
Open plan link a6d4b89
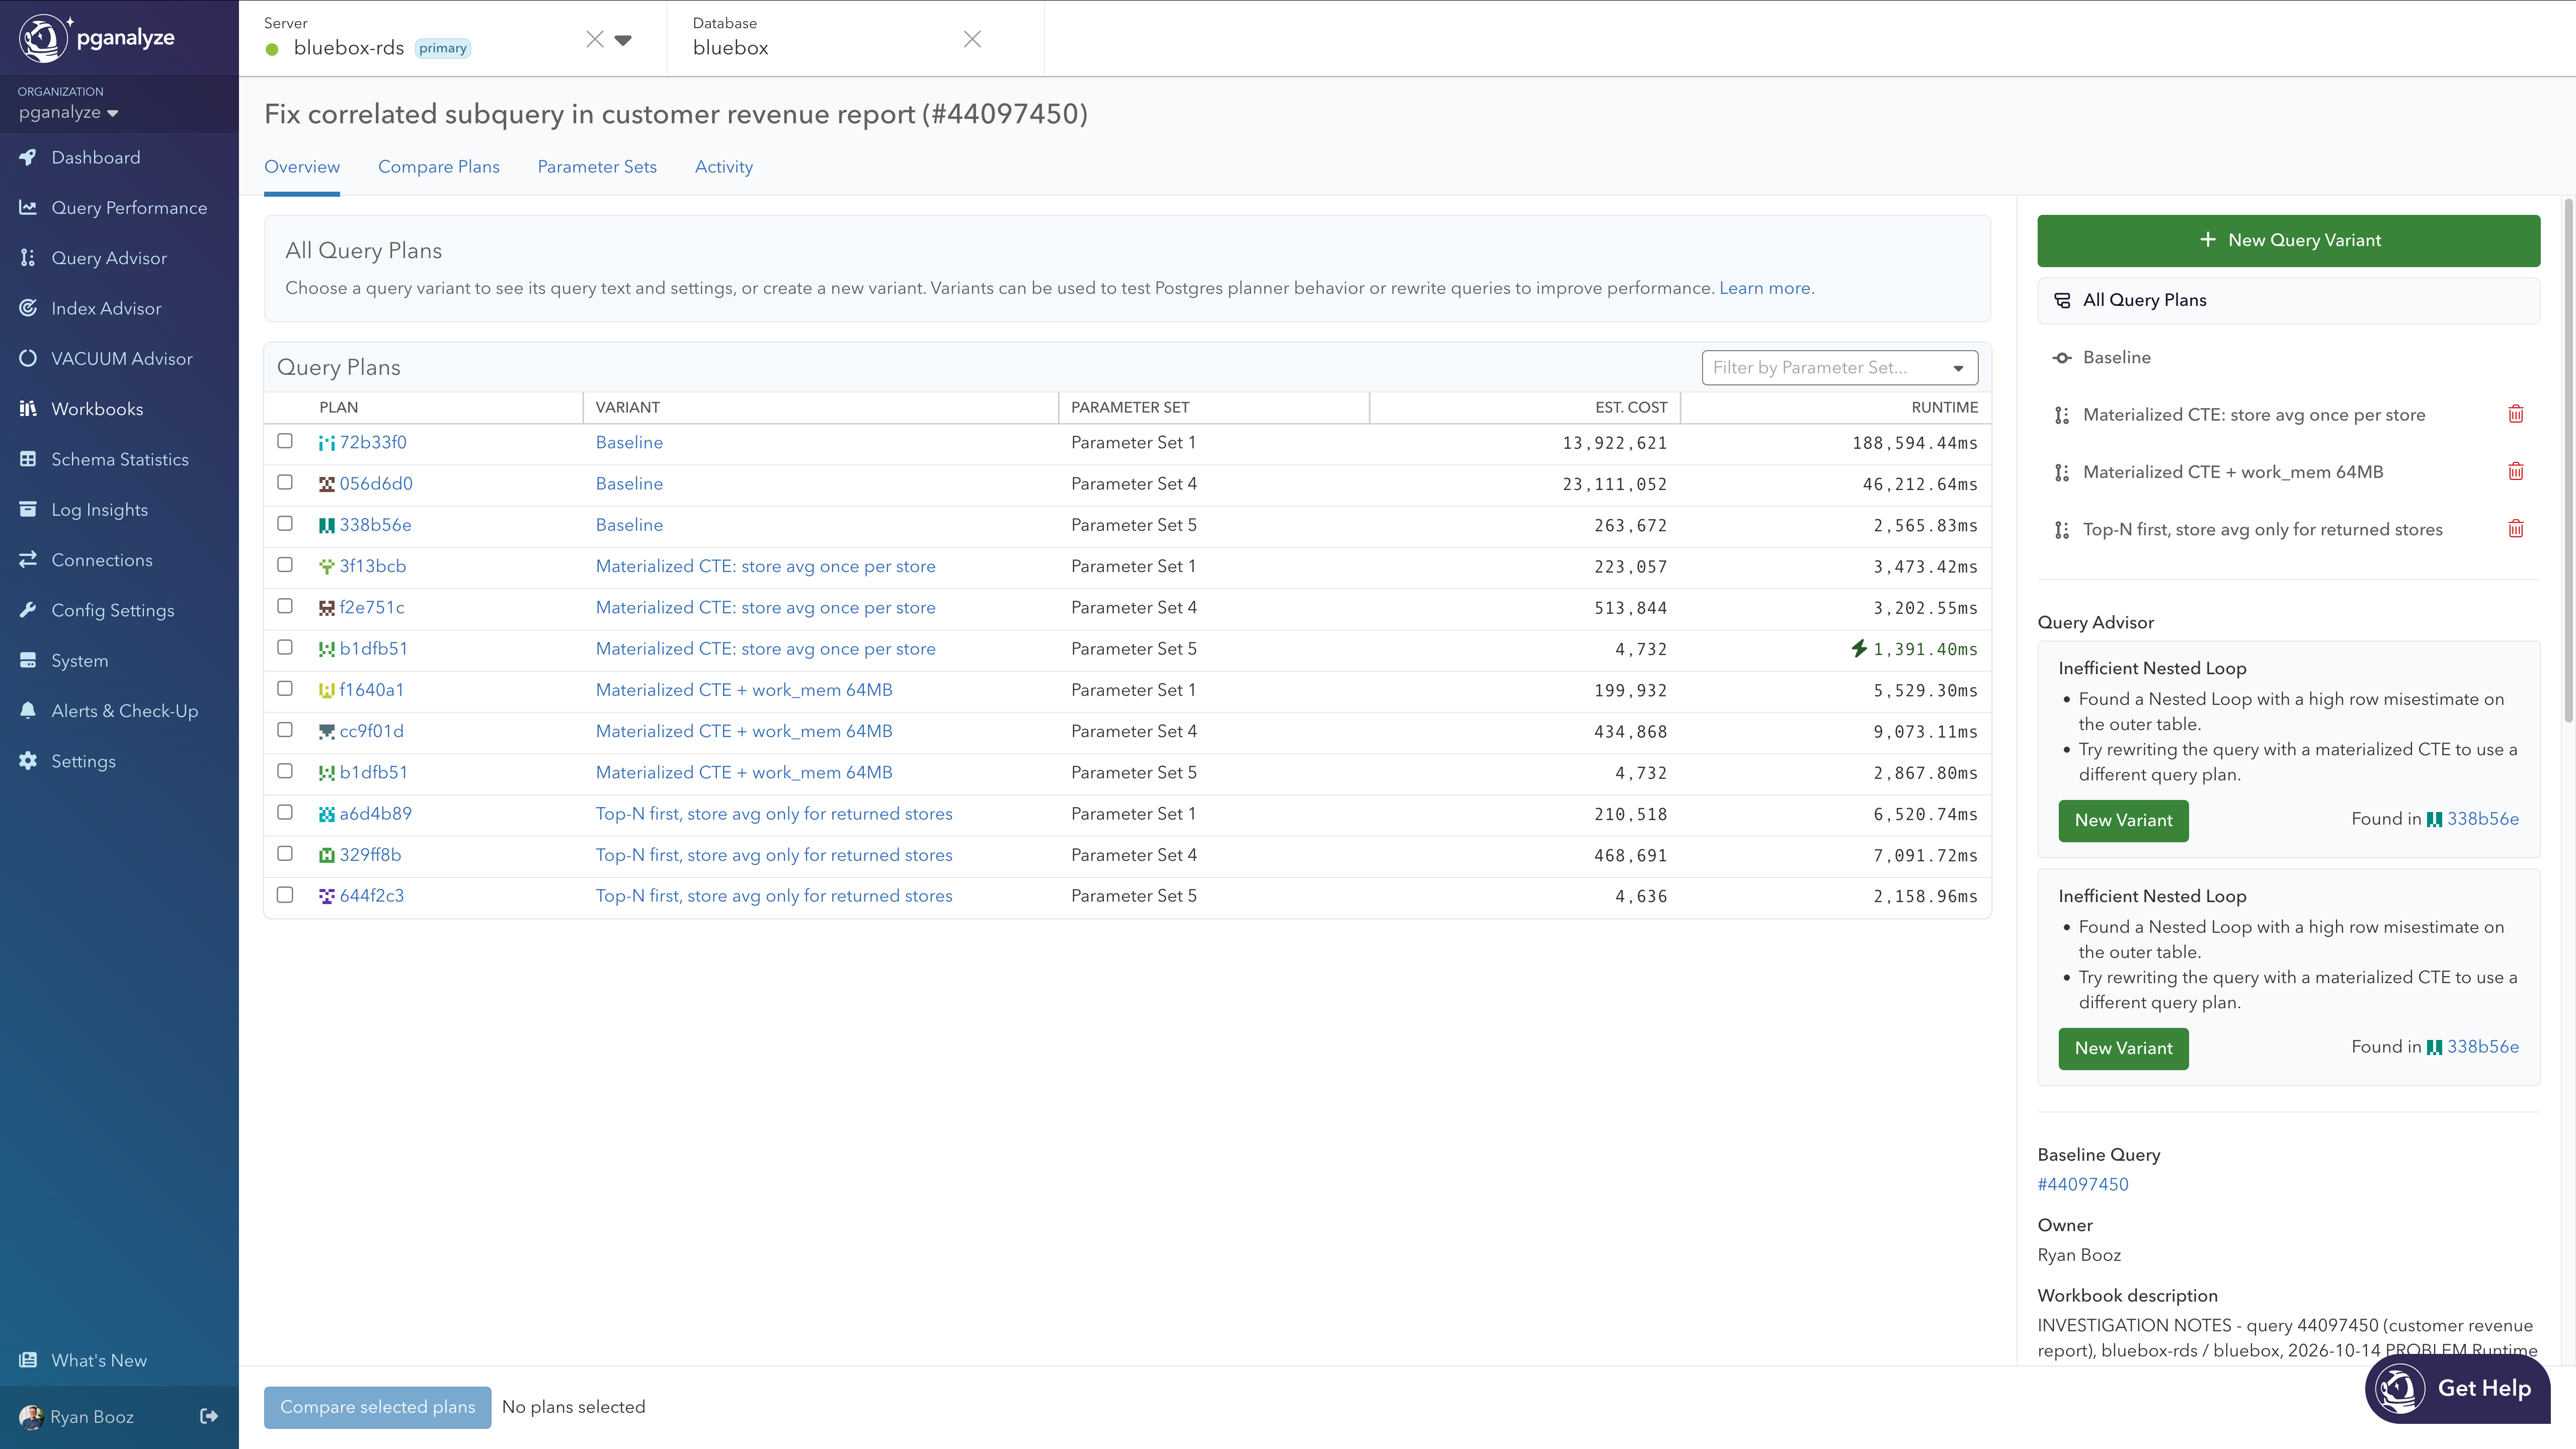tap(375, 813)
